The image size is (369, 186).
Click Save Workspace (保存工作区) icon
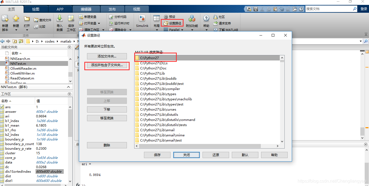coord(71,19)
